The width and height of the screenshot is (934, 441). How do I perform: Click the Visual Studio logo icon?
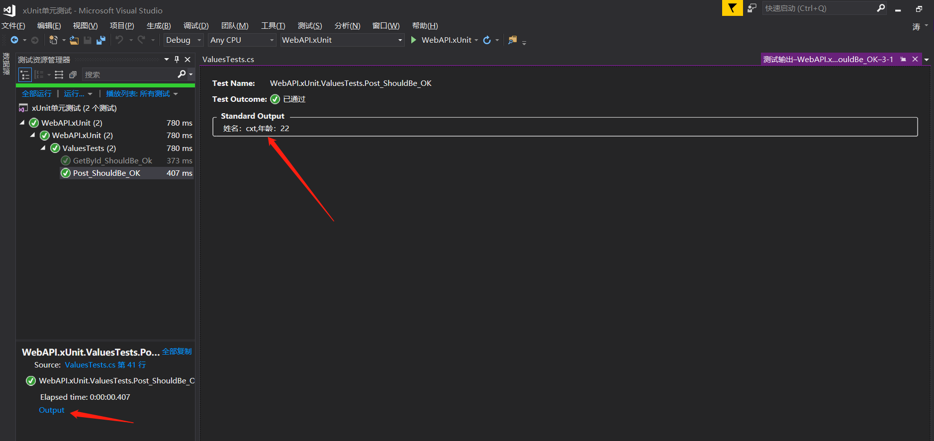coord(10,10)
